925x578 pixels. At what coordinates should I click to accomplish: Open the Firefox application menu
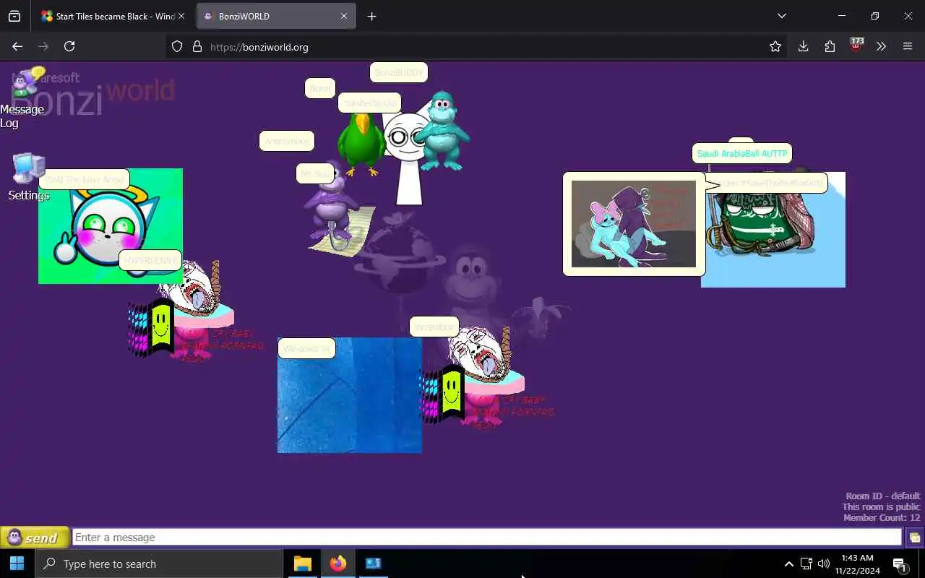908,46
